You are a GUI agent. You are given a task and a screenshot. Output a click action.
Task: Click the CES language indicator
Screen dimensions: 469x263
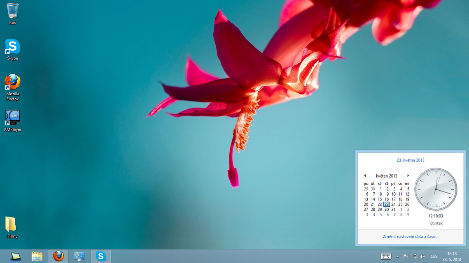pos(433,256)
